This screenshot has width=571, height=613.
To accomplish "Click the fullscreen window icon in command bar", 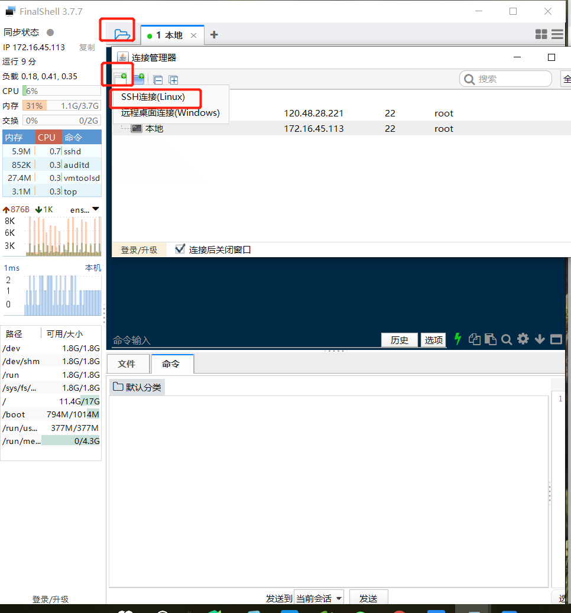I will (556, 339).
